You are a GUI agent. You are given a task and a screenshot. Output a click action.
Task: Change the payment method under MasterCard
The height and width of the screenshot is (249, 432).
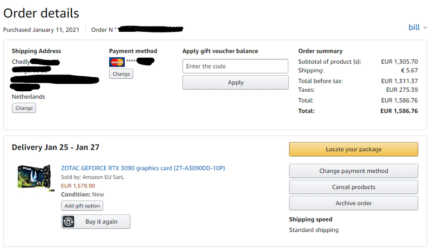point(121,74)
